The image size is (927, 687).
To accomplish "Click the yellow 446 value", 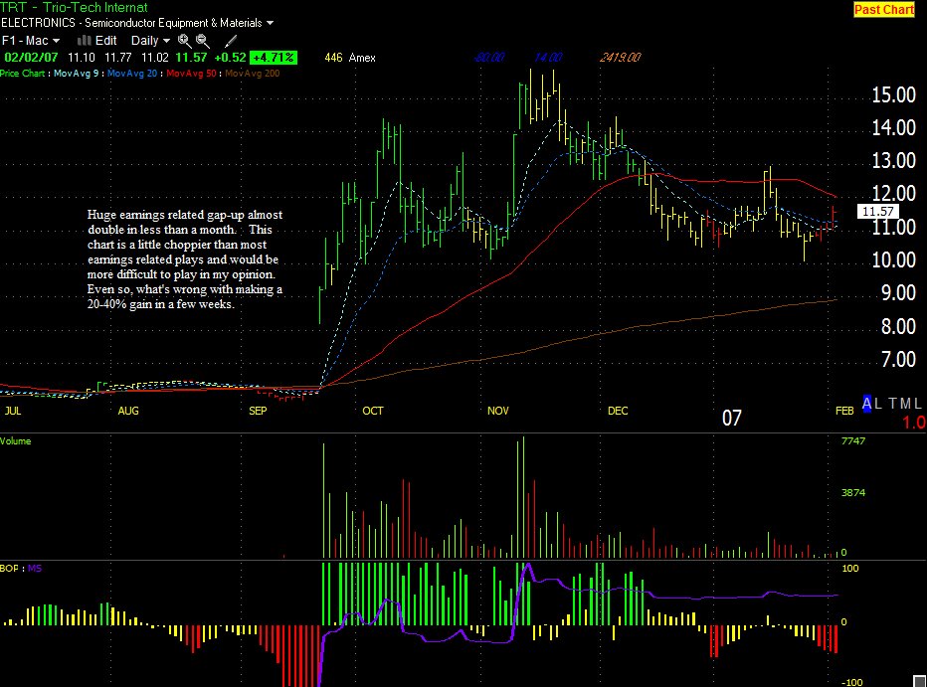I will point(333,58).
